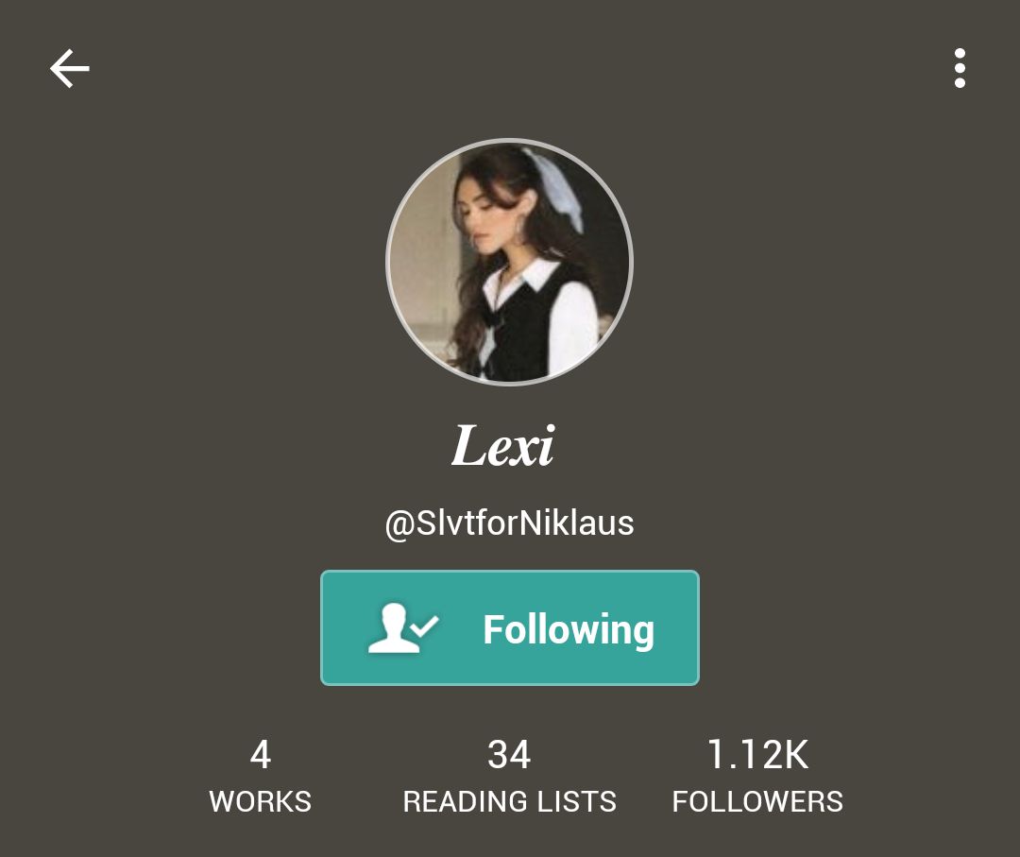
Task: Open the 34 reading lists count
Action: coord(509,755)
